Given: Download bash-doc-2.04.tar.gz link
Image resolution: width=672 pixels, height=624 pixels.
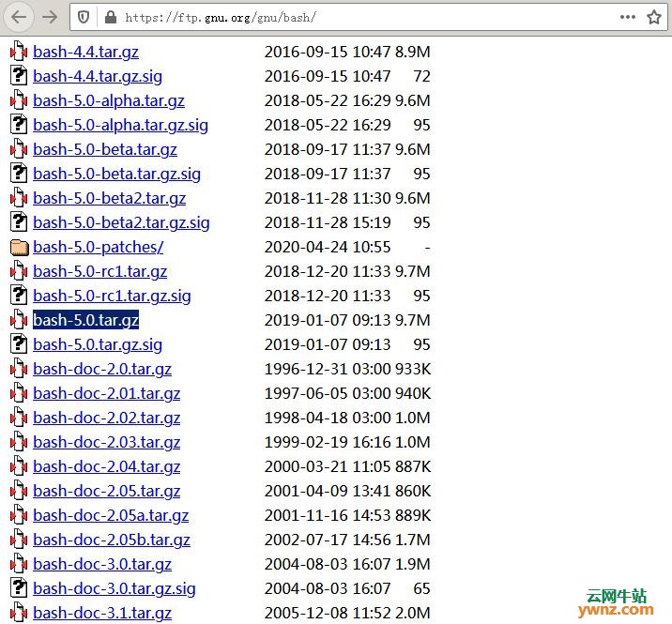Looking at the screenshot, I should [107, 467].
